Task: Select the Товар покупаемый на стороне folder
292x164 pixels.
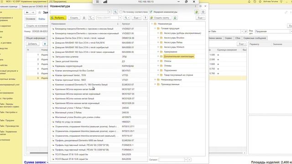Action: 178,75
